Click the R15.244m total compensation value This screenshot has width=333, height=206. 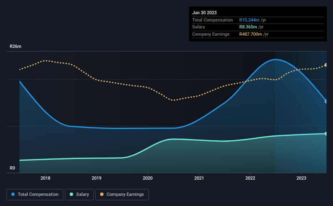click(x=249, y=20)
